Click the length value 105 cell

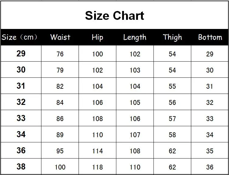click(x=135, y=102)
